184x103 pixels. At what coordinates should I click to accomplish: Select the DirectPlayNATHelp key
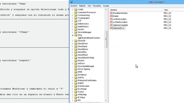tap(86, 58)
